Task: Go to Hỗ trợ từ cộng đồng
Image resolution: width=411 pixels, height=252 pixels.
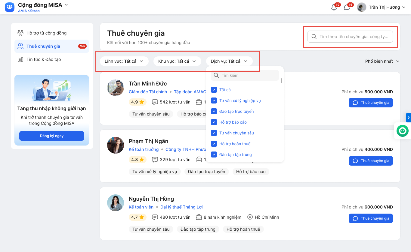Action: (52, 33)
